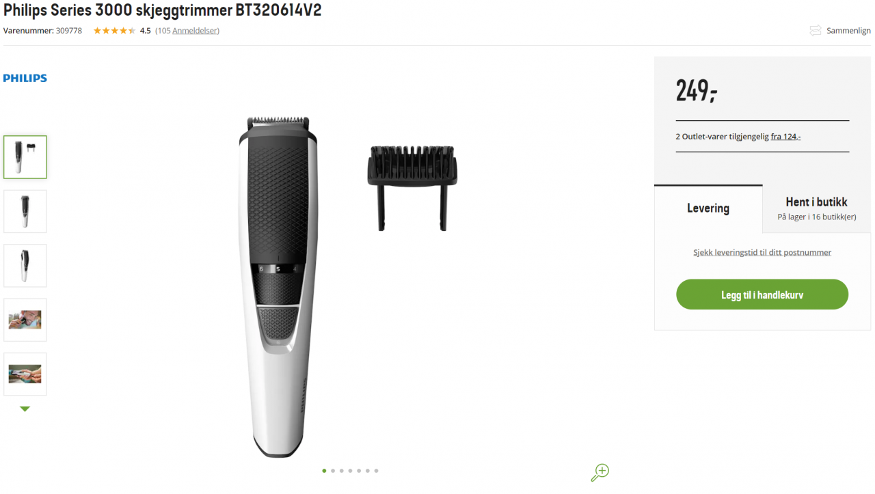Viewport: 875px width, 494px height.
Task: Select the man shaving thumbnail
Action: pos(25,320)
